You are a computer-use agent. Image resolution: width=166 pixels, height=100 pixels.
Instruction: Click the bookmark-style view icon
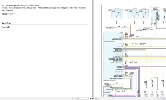point(161,99)
